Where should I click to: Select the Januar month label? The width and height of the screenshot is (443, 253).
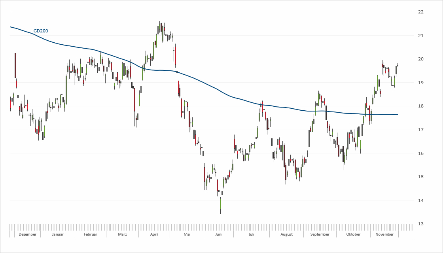pos(58,234)
